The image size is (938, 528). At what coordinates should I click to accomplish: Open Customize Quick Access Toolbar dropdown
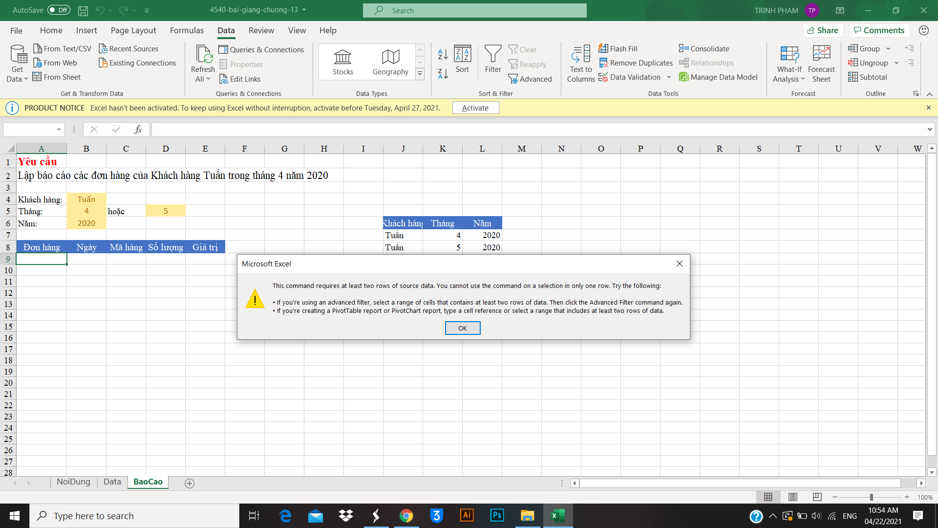[147, 10]
